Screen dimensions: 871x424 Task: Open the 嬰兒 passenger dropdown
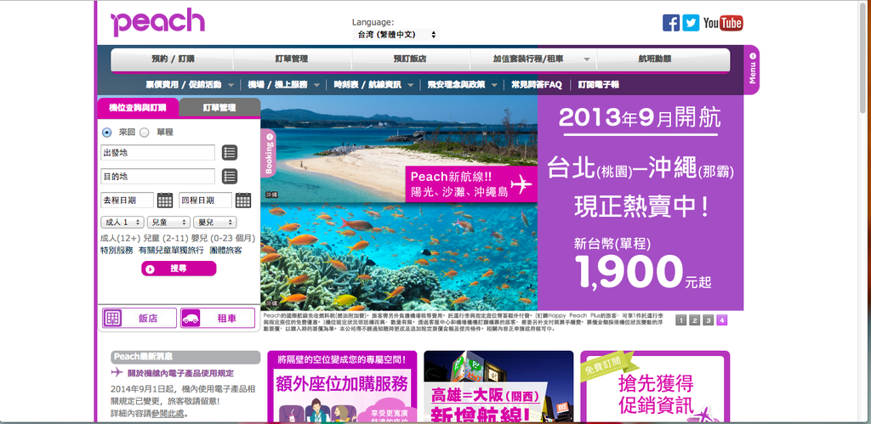[215, 222]
